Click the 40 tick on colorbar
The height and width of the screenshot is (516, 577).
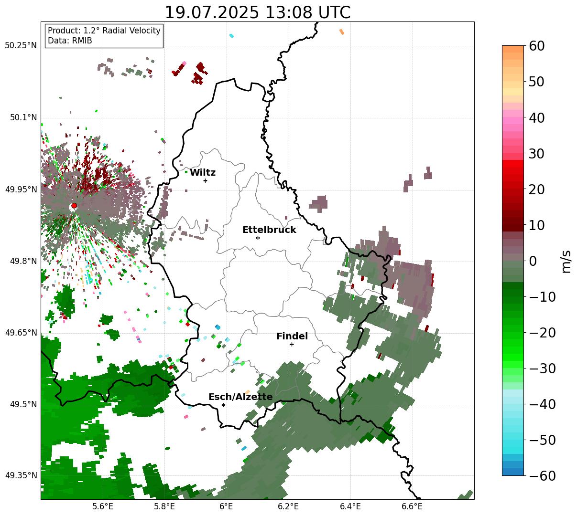537,117
